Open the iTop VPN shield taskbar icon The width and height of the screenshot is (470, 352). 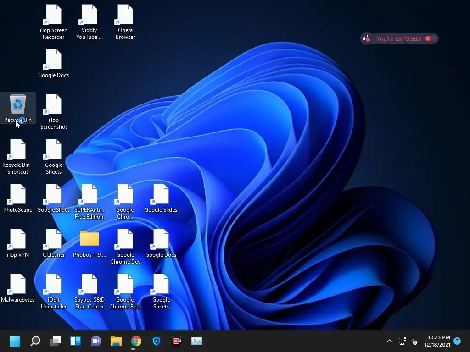157,341
